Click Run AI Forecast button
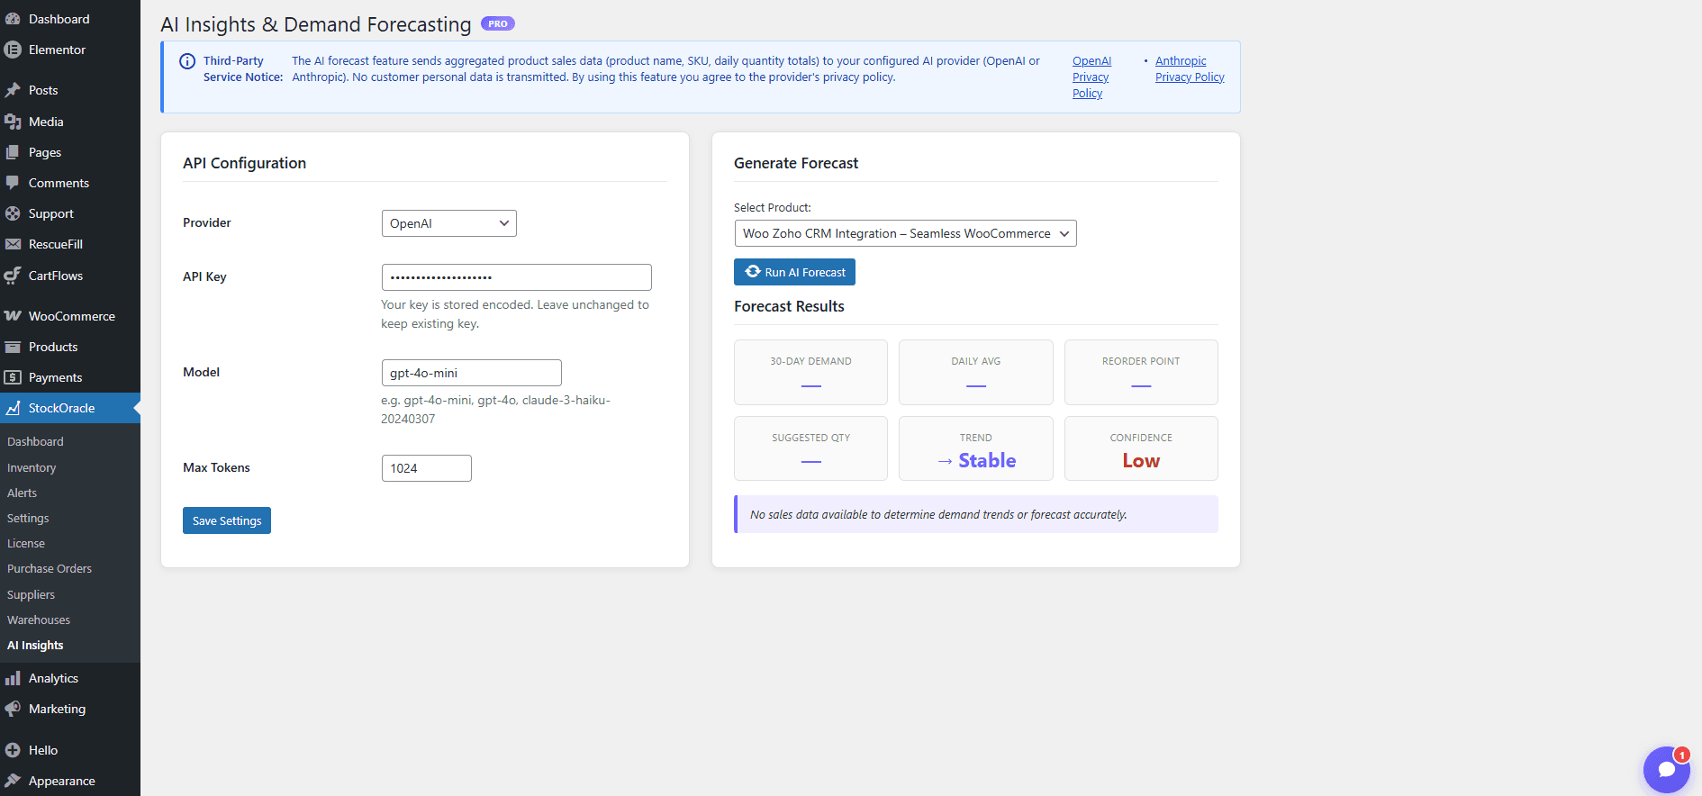 coord(794,272)
